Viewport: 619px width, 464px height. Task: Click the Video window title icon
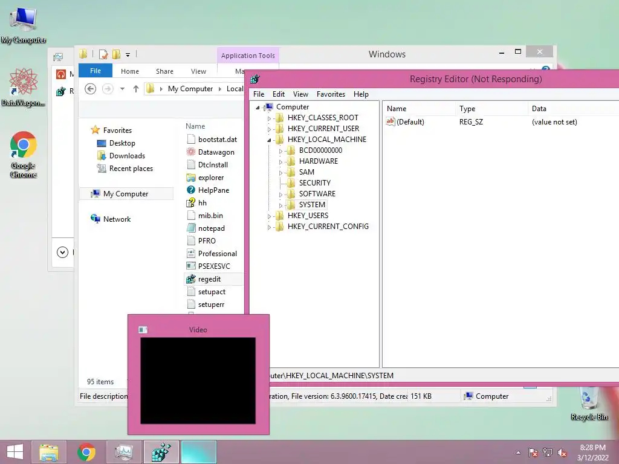pos(143,329)
